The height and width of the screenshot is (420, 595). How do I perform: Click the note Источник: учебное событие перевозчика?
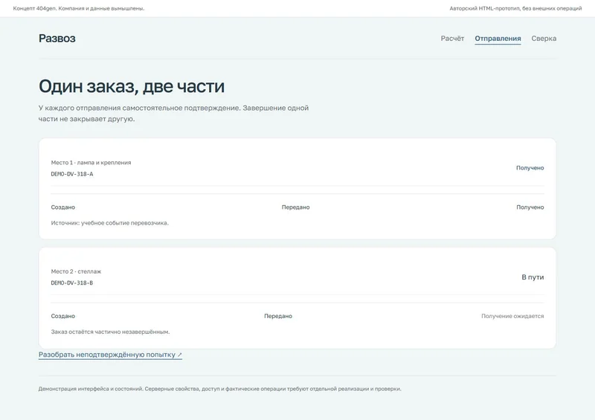click(x=109, y=223)
